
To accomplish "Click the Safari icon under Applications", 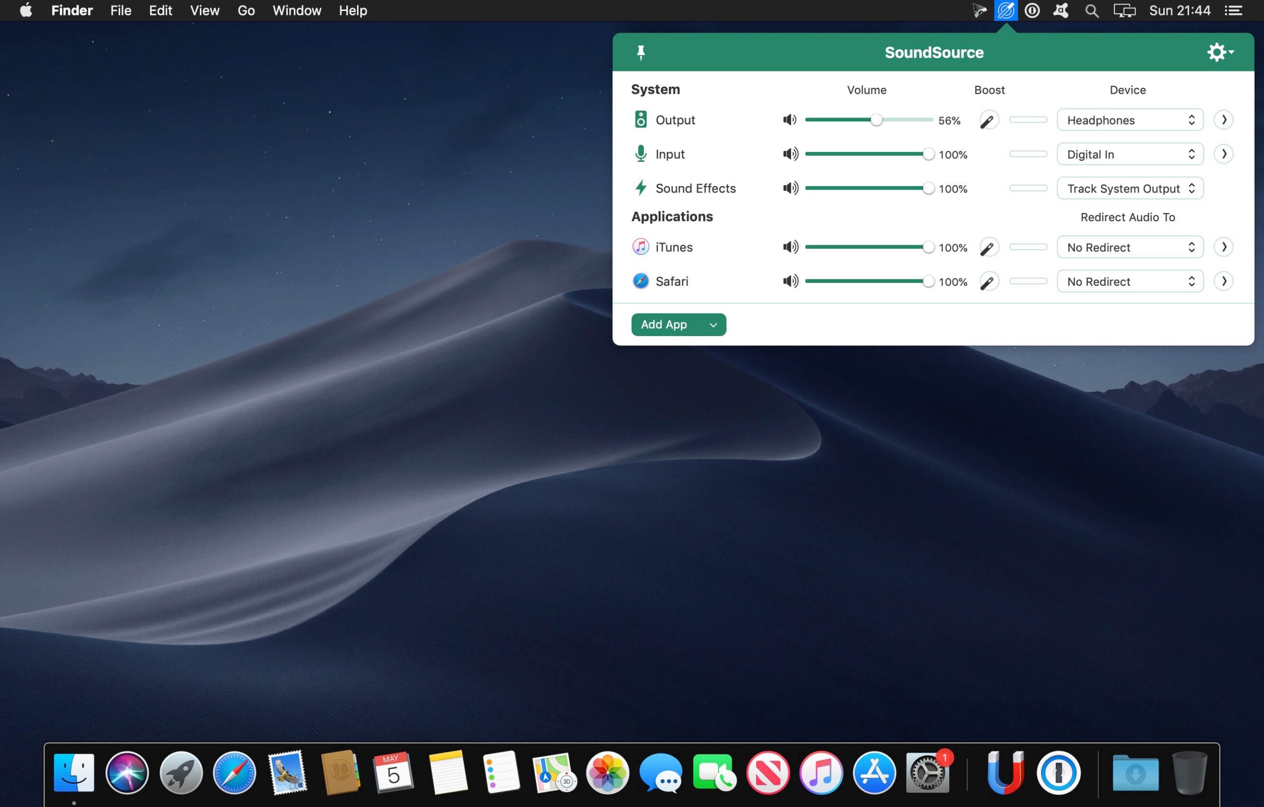I will tap(641, 281).
